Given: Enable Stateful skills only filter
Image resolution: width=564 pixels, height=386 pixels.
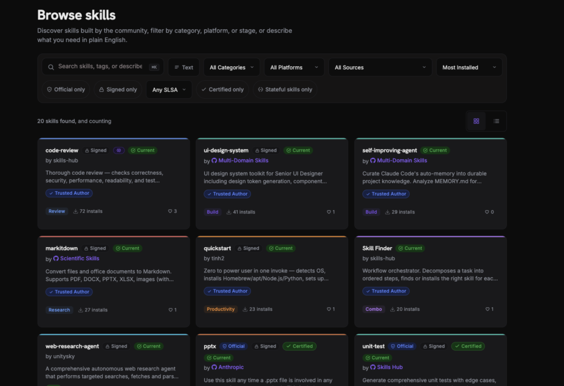Looking at the screenshot, I should pyautogui.click(x=285, y=89).
